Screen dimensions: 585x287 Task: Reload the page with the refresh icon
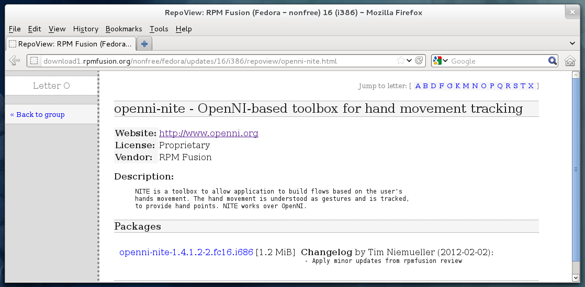pos(419,61)
